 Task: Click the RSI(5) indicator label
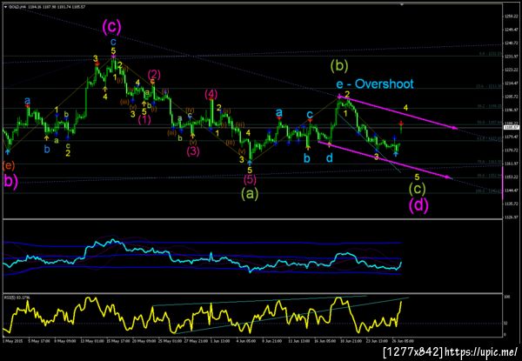[17, 297]
